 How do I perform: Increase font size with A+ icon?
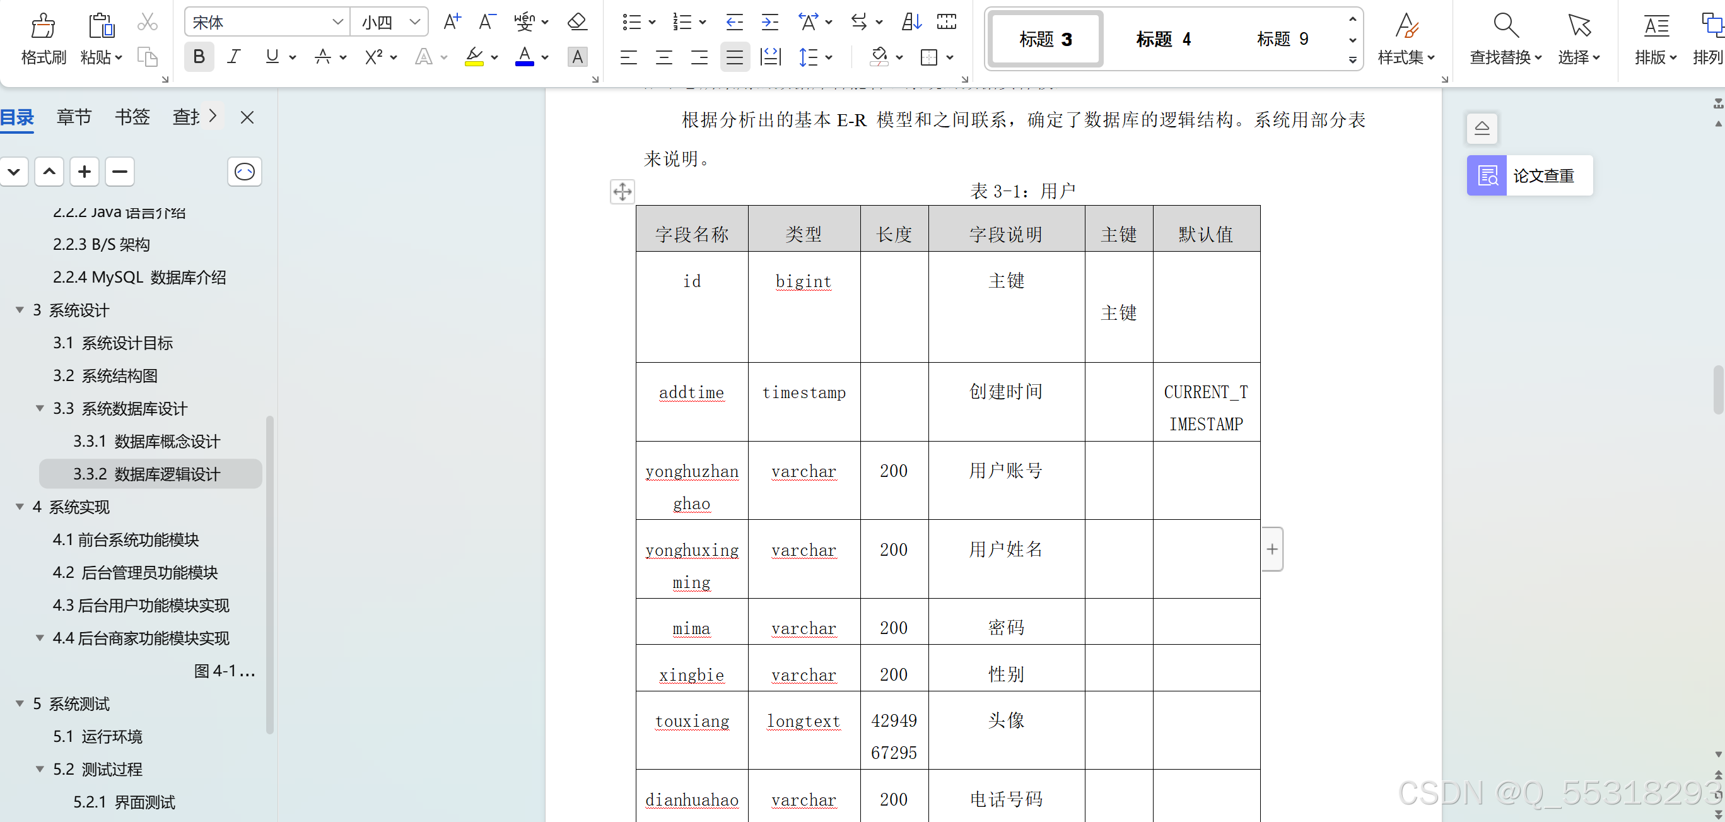coord(453,22)
